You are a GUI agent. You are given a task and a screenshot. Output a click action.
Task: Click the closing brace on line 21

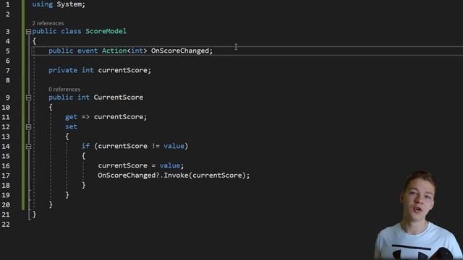[34, 214]
